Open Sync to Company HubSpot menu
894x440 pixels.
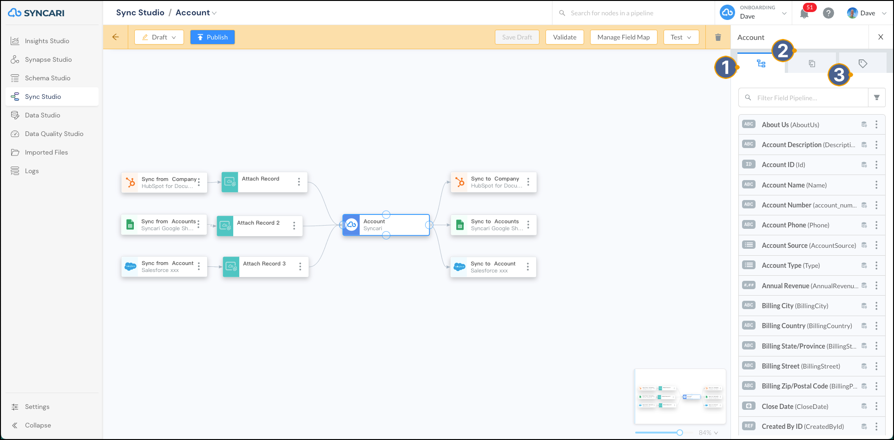528,182
